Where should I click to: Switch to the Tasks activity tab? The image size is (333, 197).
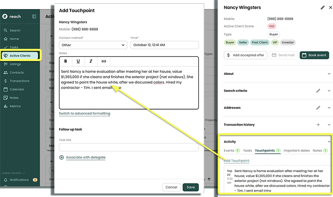click(247, 151)
